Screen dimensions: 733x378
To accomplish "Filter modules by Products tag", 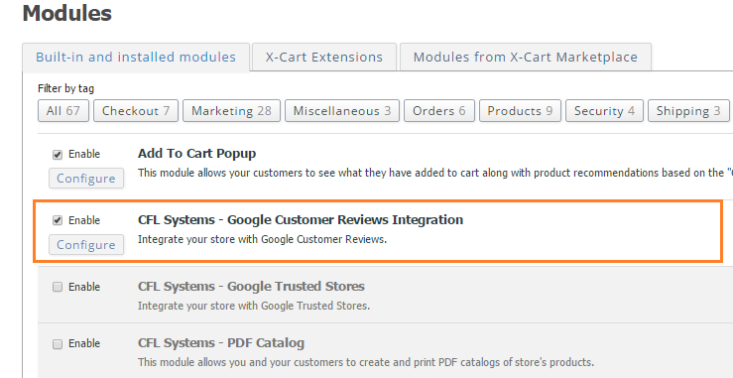I will pos(520,111).
